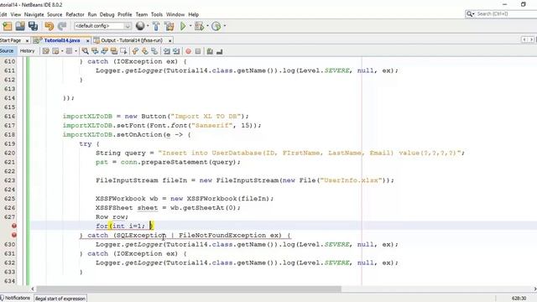Screen dimensions: 537x302
Task: Click the scroll tabs left arrow button
Action: (524, 39)
